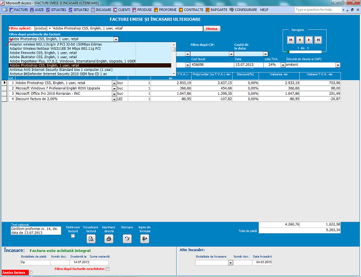
Task: Click the Scadenta la 14.07.2013 field
Action: [x=79, y=262]
